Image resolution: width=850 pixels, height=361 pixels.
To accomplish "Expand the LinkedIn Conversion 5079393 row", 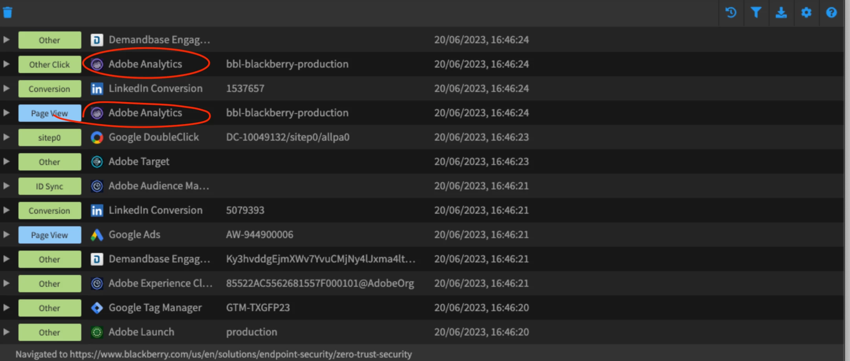I will pos(6,210).
